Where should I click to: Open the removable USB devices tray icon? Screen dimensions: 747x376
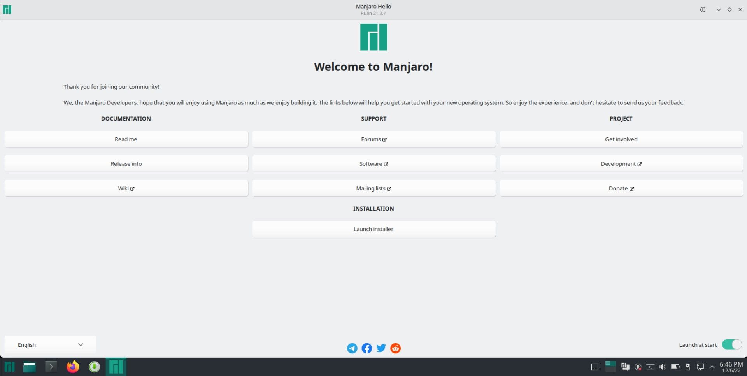pos(688,367)
